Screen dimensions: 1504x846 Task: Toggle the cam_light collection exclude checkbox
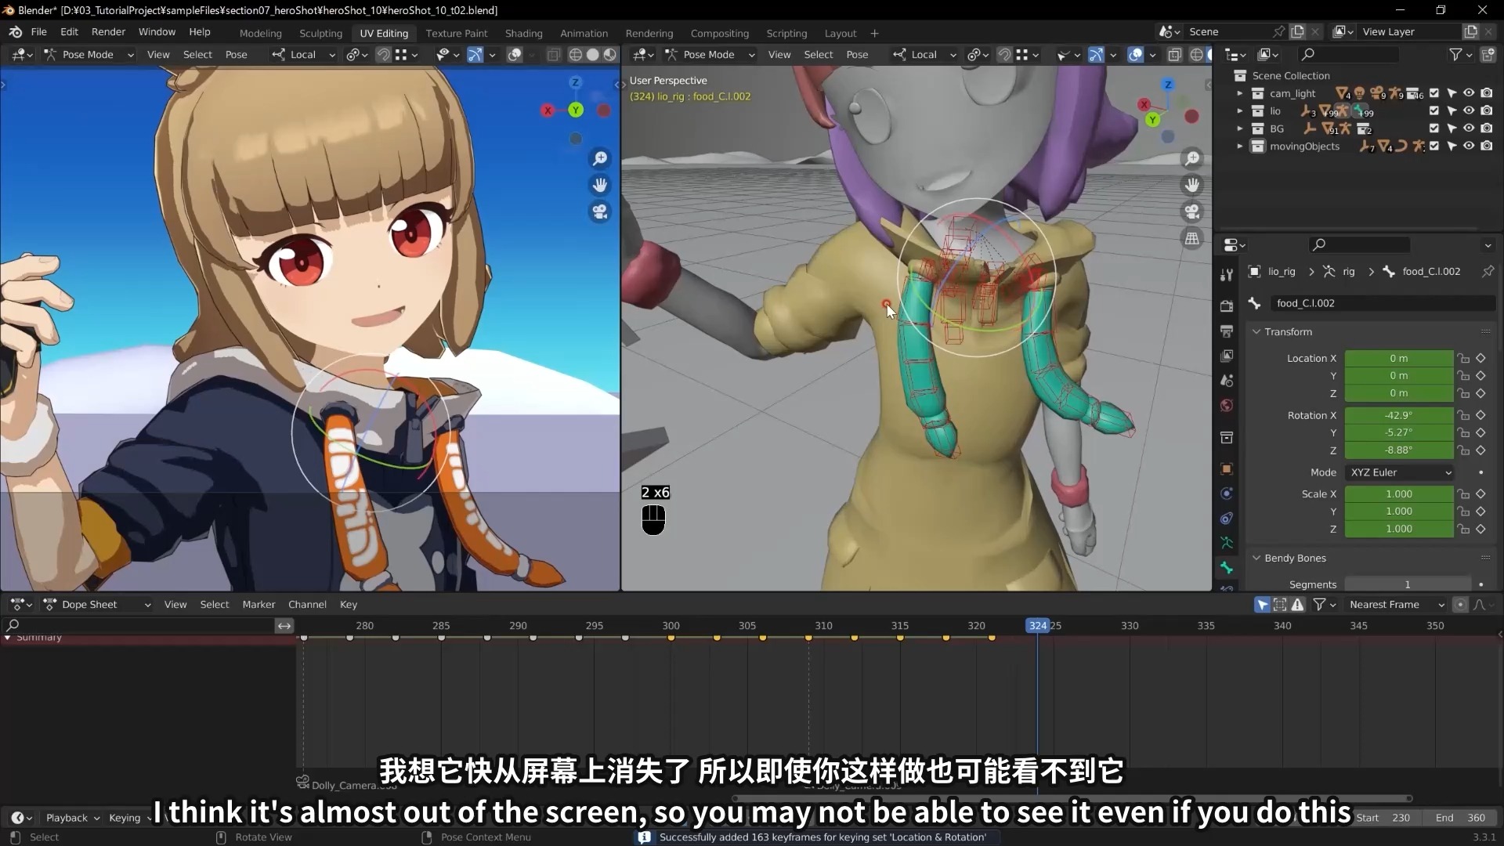pos(1434,93)
